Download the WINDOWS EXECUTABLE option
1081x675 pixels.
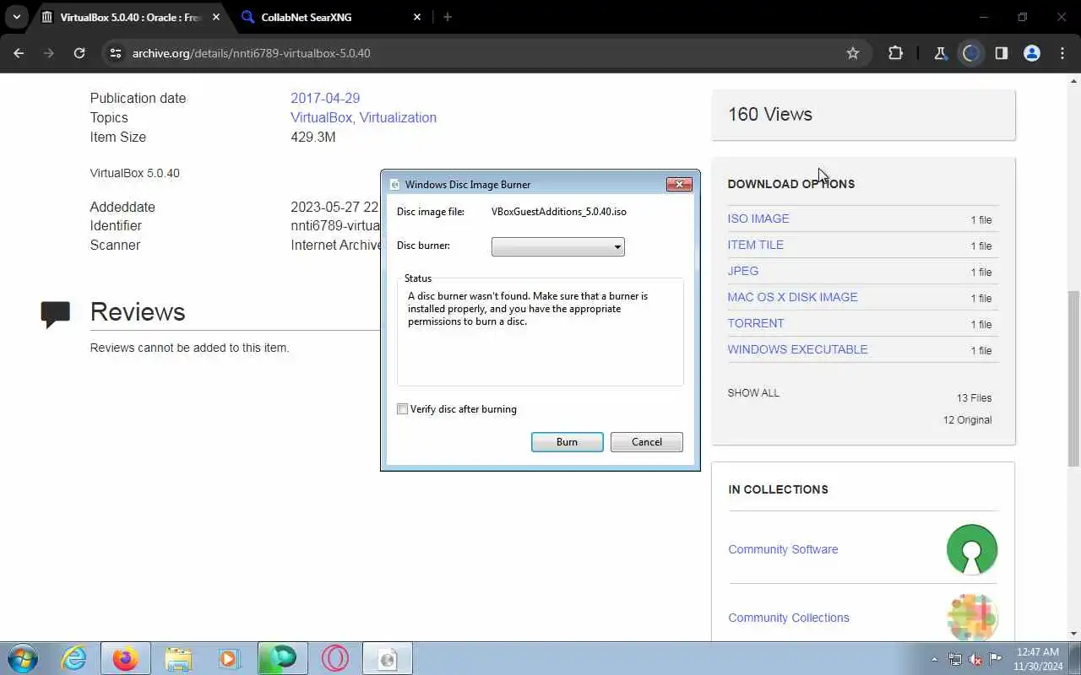tap(797, 349)
